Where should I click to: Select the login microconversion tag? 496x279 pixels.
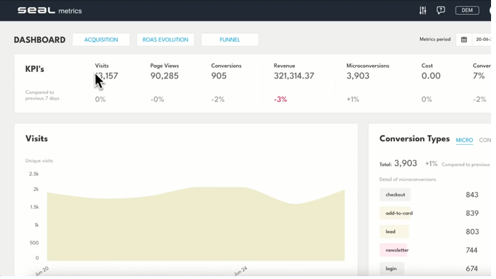(x=391, y=268)
